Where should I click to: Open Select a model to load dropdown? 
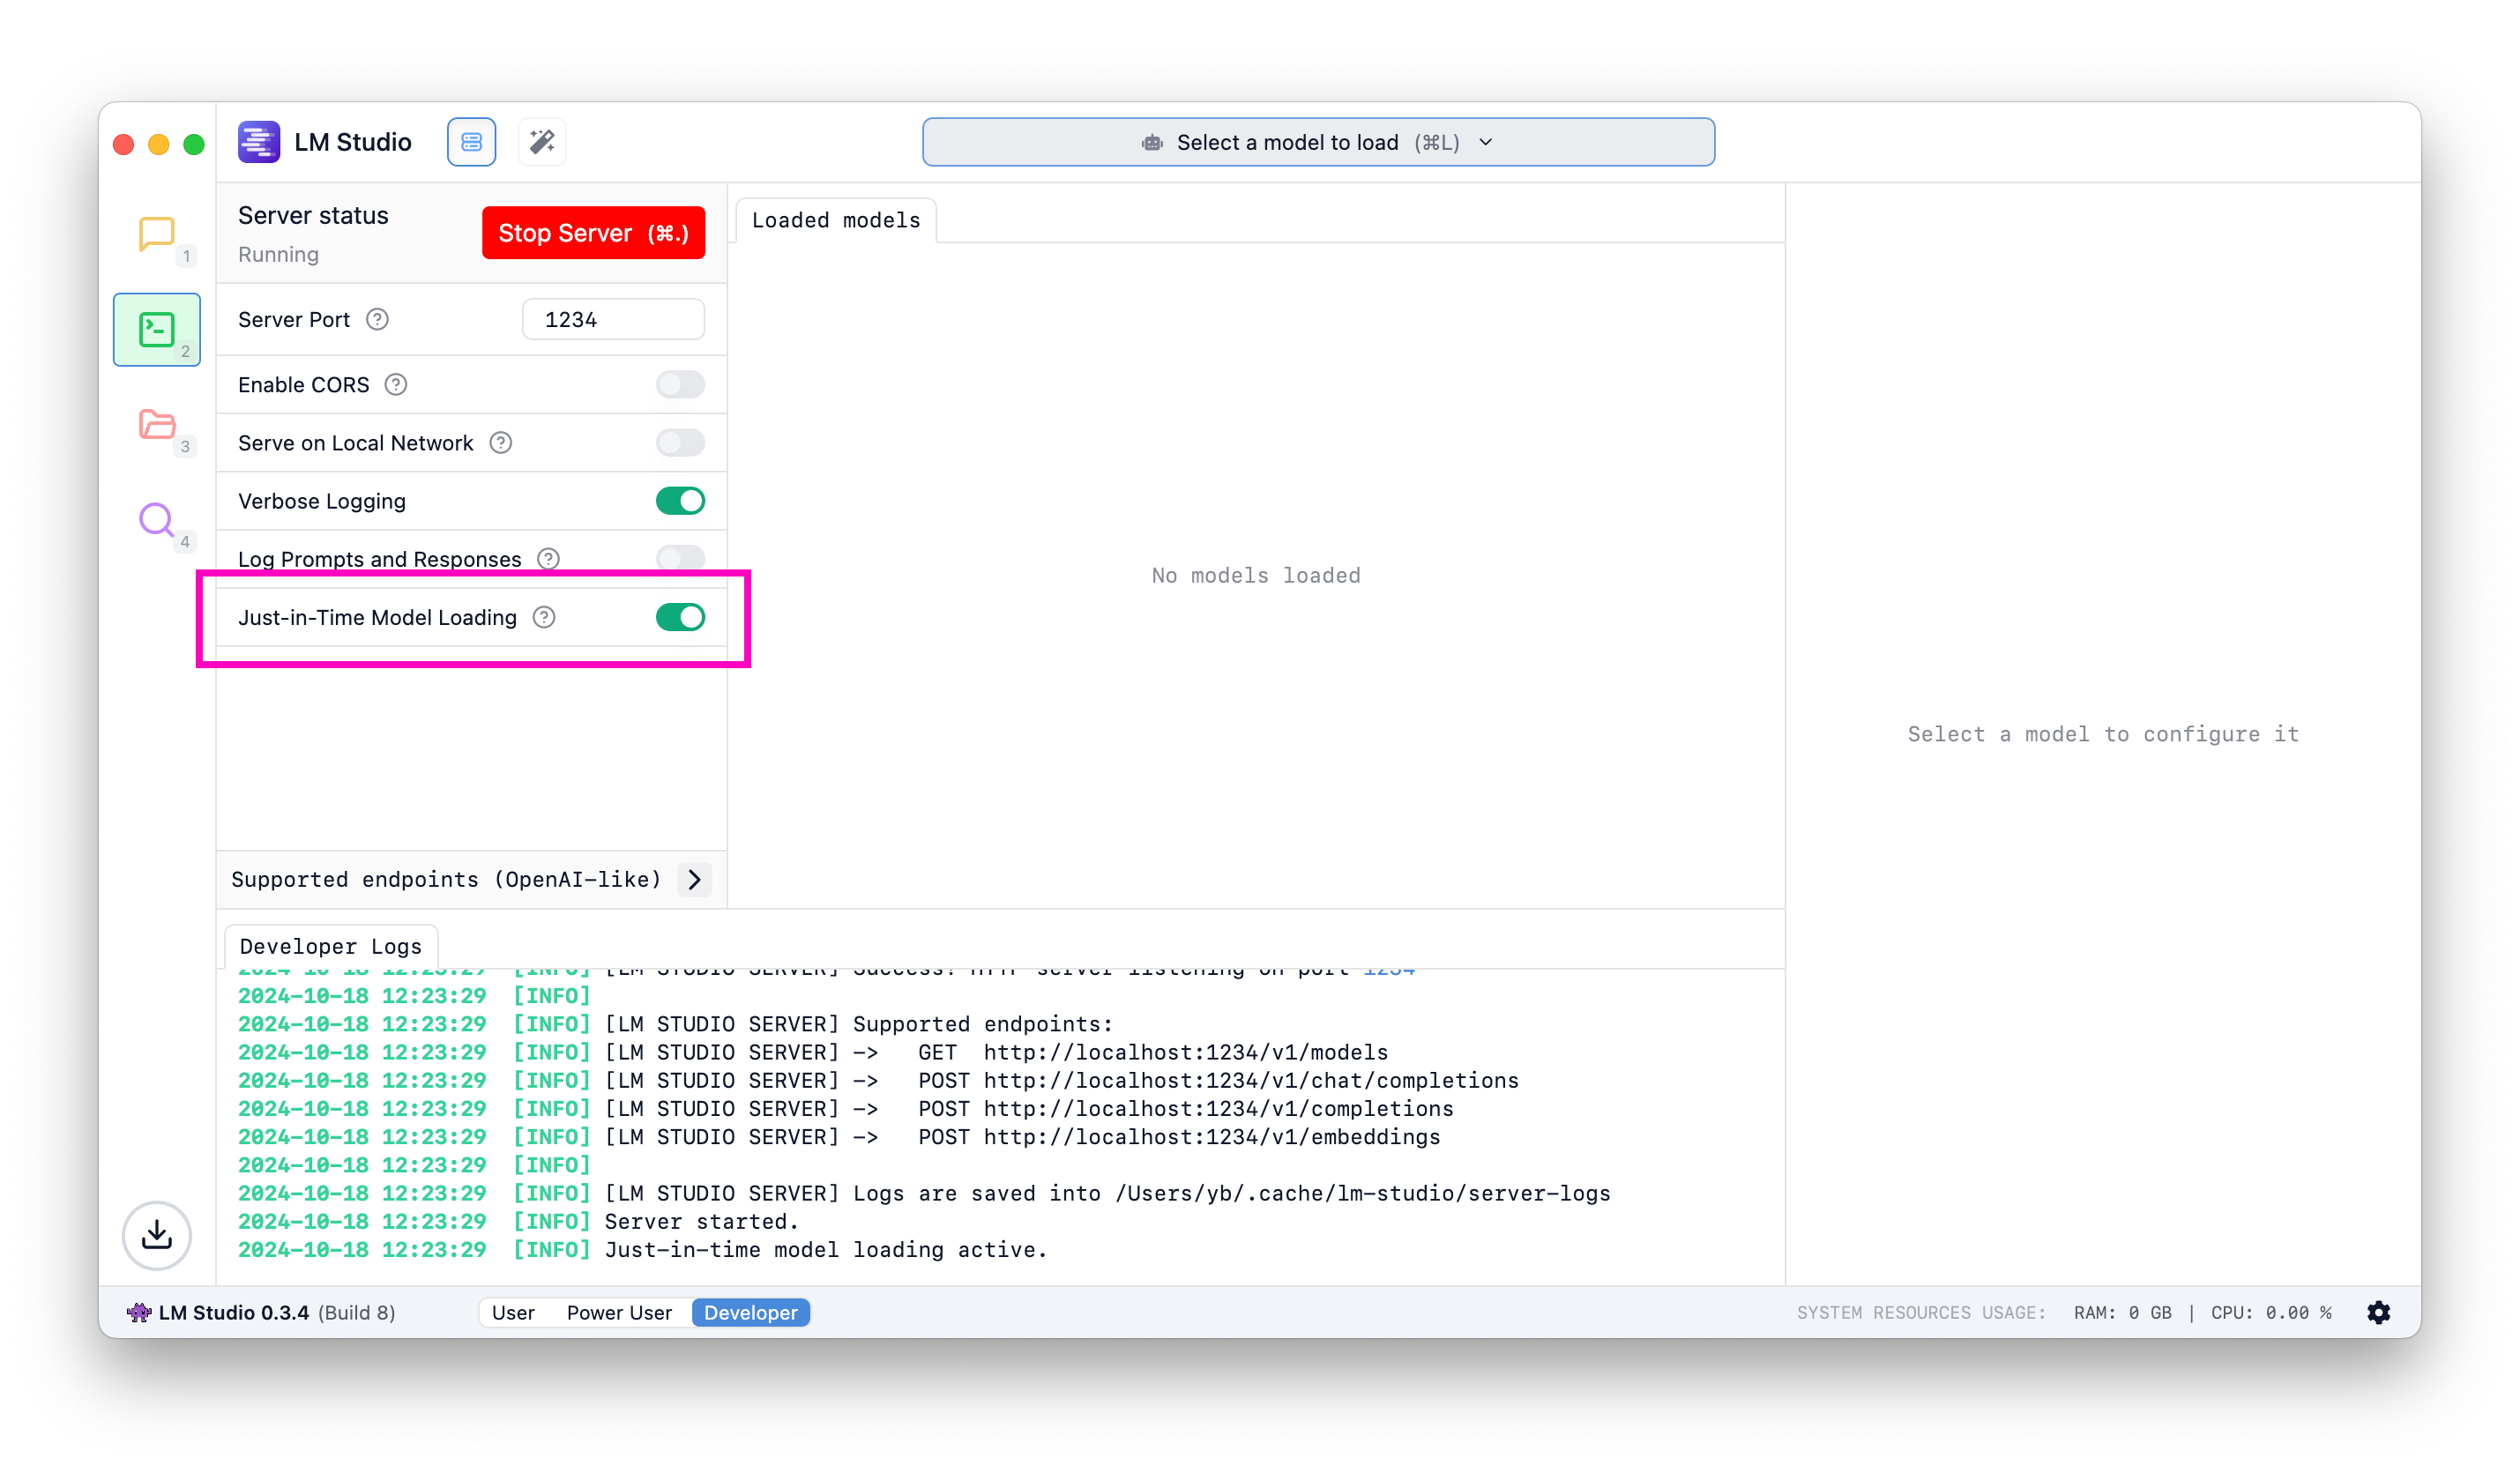point(1318,142)
